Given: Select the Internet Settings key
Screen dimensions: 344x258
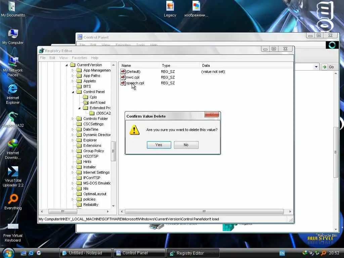Looking at the screenshot, I should [96, 172].
